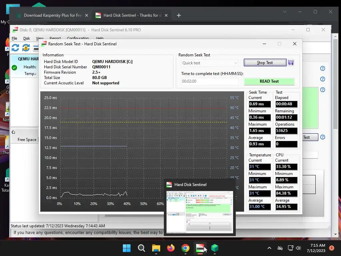Click the refresh with warning toolbar icon
This screenshot has height=256, width=341.
[26, 47]
